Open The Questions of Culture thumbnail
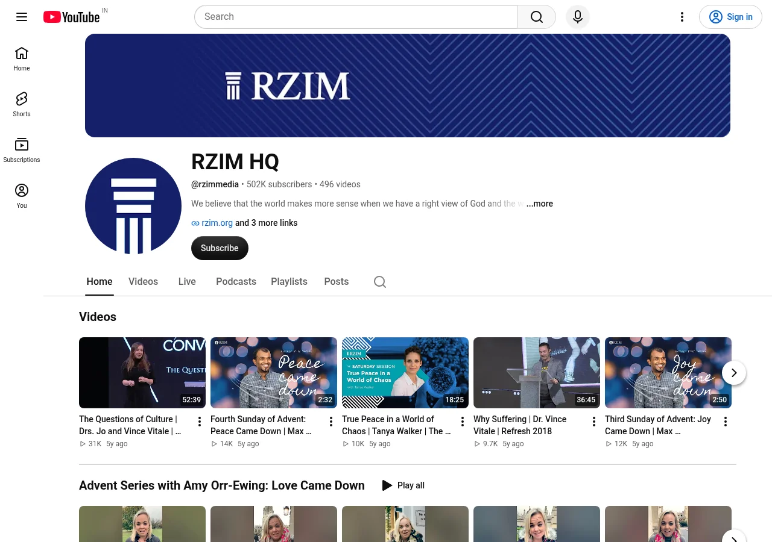 coord(142,373)
